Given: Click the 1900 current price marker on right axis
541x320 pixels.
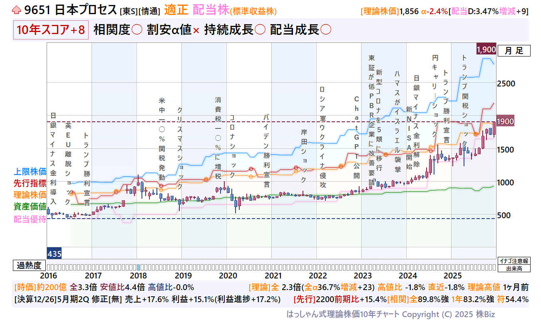Looking at the screenshot, I should click(x=506, y=121).
